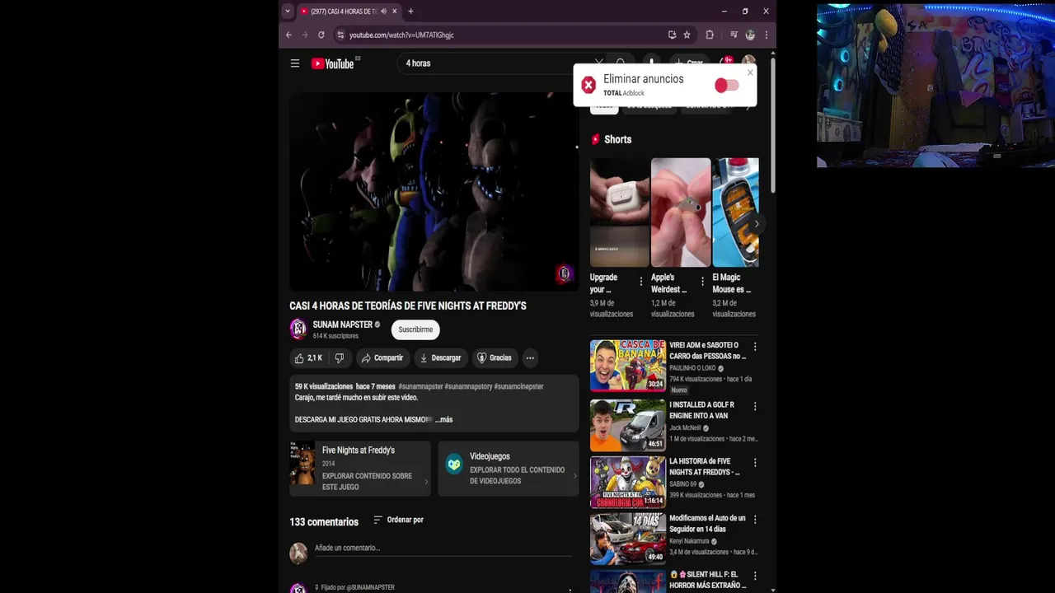Open the El Magic Mouse short thumbnail
The height and width of the screenshot is (593, 1055).
(735, 212)
